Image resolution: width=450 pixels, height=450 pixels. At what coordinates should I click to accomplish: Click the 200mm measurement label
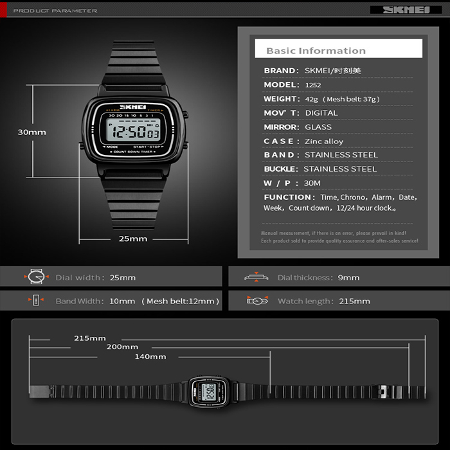122,347
